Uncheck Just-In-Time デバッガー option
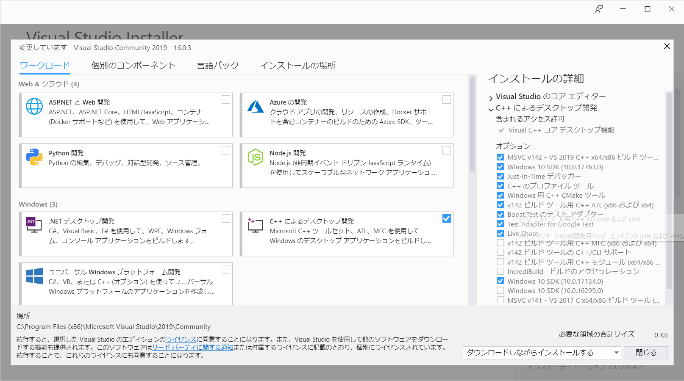Viewport: 684px width, 381px height. [500, 177]
